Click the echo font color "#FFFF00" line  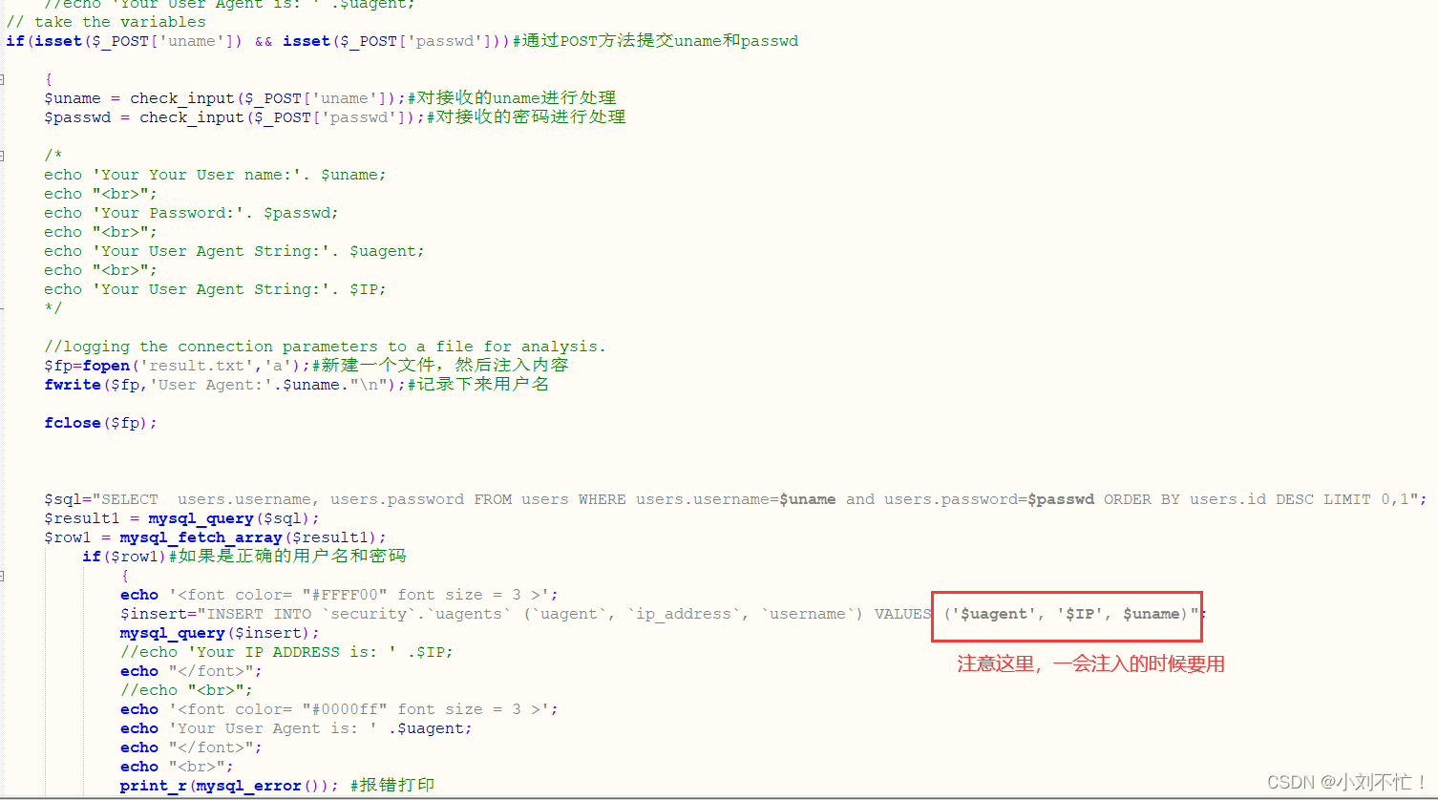tap(339, 595)
